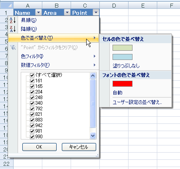Screen dimensions: 180x169
Task: Click the OK button
Action: click(x=40, y=147)
